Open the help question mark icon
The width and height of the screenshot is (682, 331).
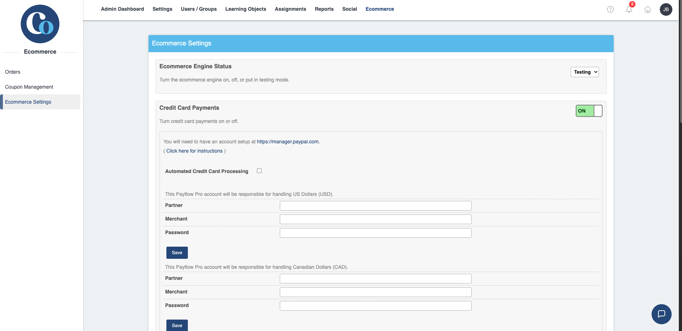coord(610,9)
